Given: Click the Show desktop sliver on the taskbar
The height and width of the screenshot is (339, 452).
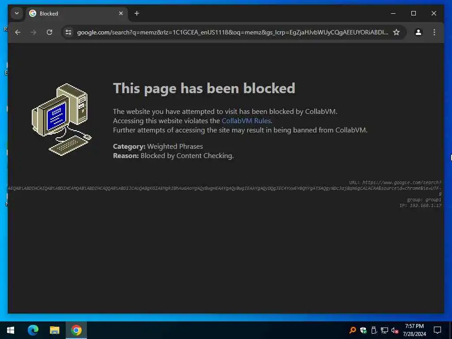Looking at the screenshot, I should click(x=451, y=330).
